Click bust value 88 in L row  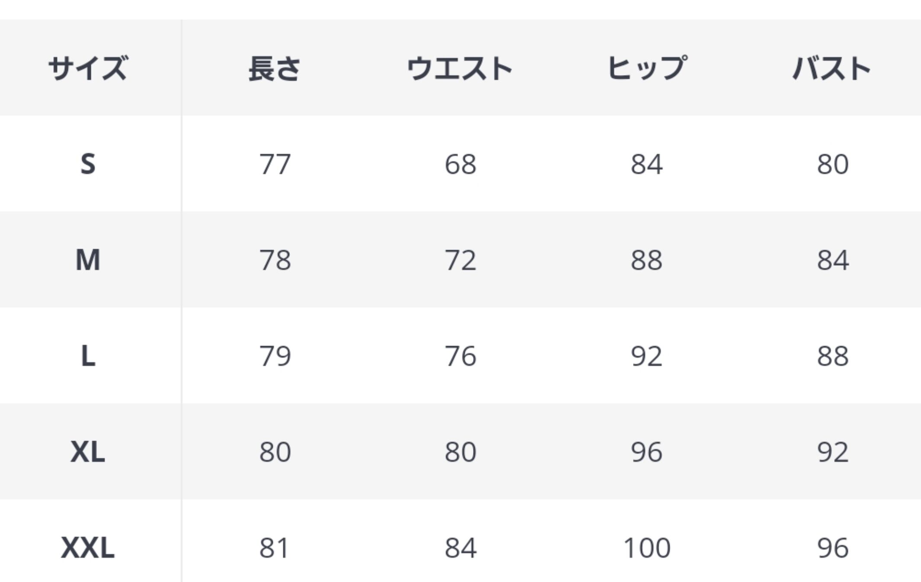(x=833, y=356)
